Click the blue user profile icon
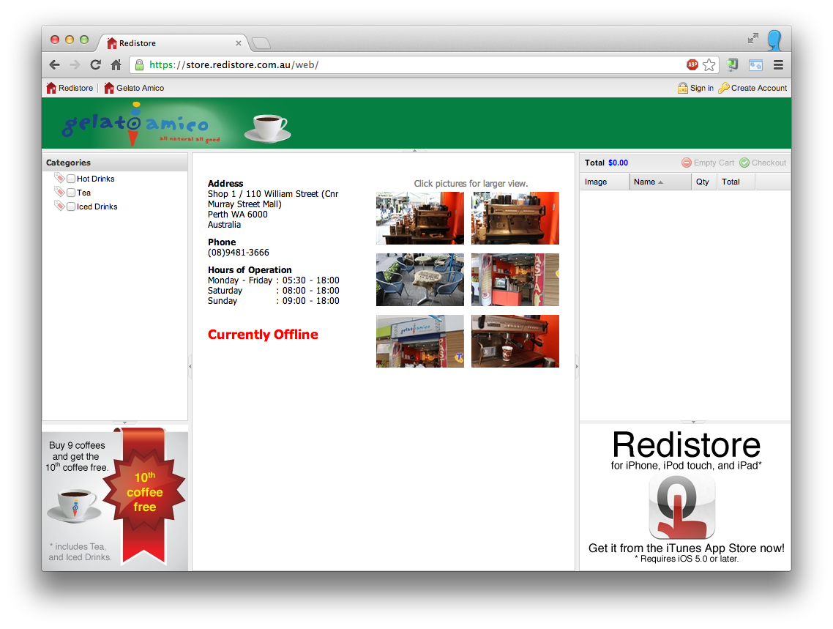 click(774, 40)
